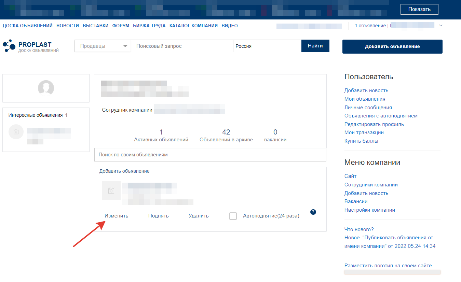The image size is (461, 282).
Task: Open Мои транзакции link
Action: [364, 132]
